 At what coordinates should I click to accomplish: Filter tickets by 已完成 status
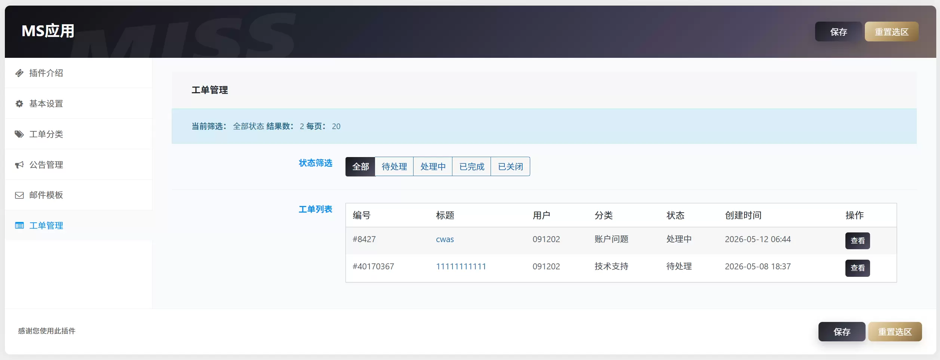471,167
